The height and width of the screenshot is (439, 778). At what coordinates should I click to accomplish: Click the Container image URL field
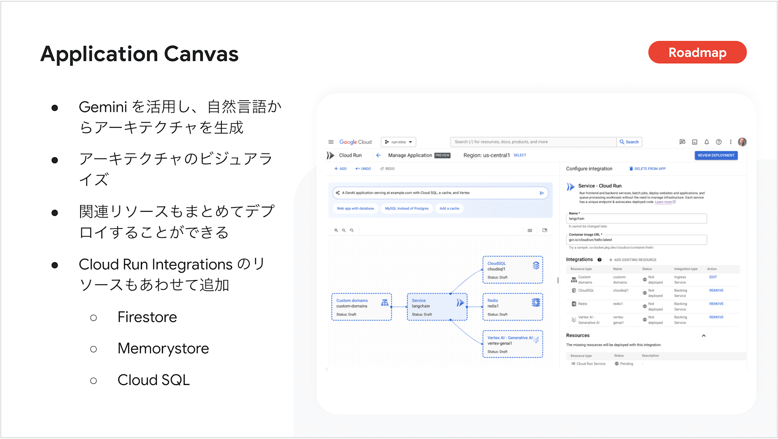(636, 240)
